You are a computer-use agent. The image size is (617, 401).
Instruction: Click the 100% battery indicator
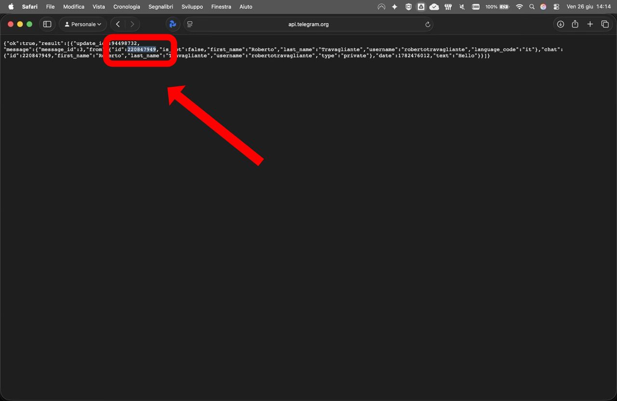tap(497, 7)
